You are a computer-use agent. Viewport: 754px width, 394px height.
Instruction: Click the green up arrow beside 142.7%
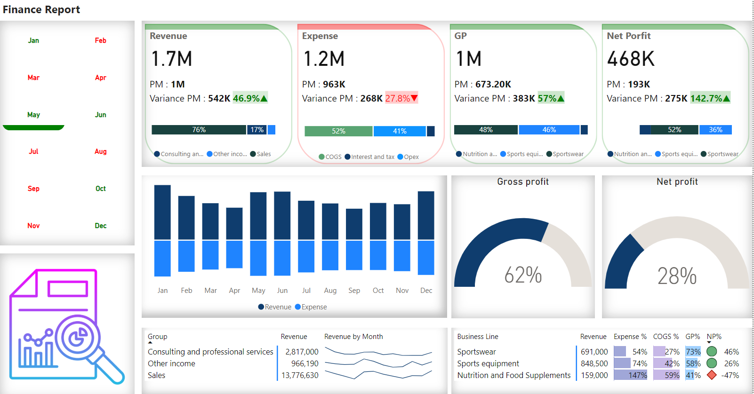tap(726, 98)
